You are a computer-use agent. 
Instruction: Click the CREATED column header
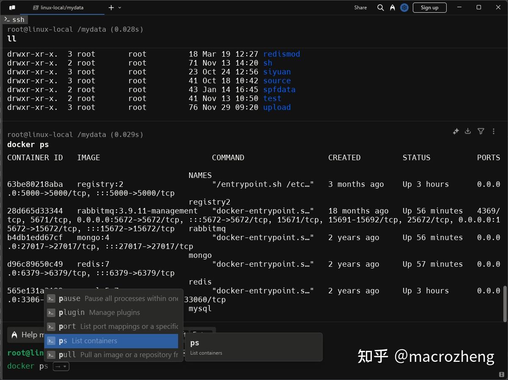[x=344, y=158]
